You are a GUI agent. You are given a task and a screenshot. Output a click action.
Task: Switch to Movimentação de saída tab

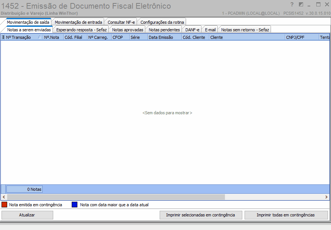pos(28,22)
